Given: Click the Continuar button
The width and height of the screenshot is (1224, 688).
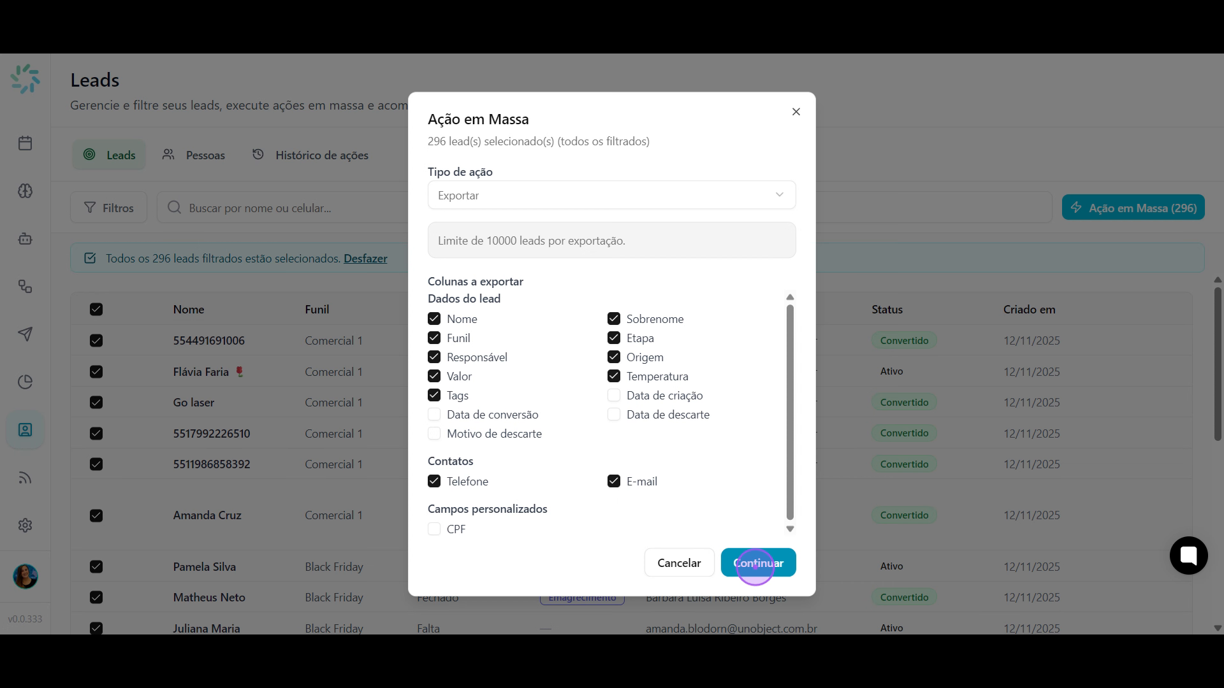Looking at the screenshot, I should (758, 563).
